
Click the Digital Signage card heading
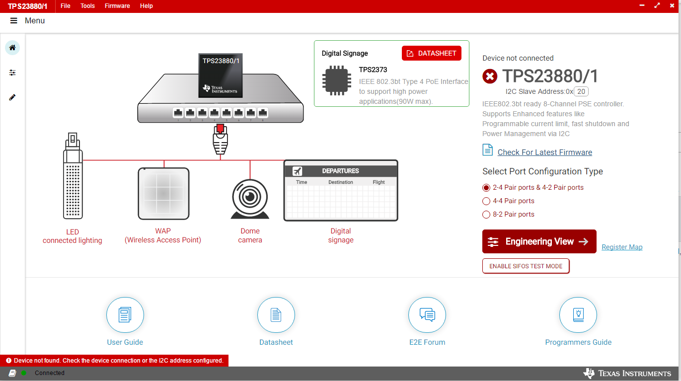345,53
